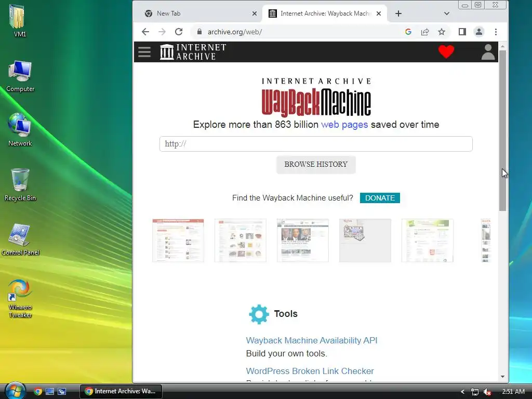Open the Internet Archive user account icon
The image size is (532, 399).
coord(488,52)
